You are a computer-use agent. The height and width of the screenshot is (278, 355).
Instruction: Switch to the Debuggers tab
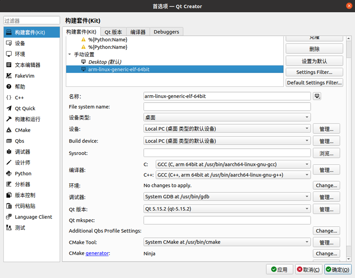pyautogui.click(x=166, y=32)
